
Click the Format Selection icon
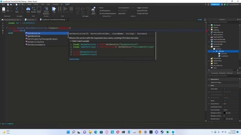coord(46,9)
